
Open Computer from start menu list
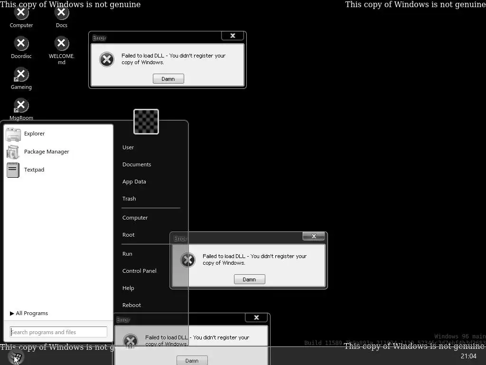pyautogui.click(x=135, y=218)
